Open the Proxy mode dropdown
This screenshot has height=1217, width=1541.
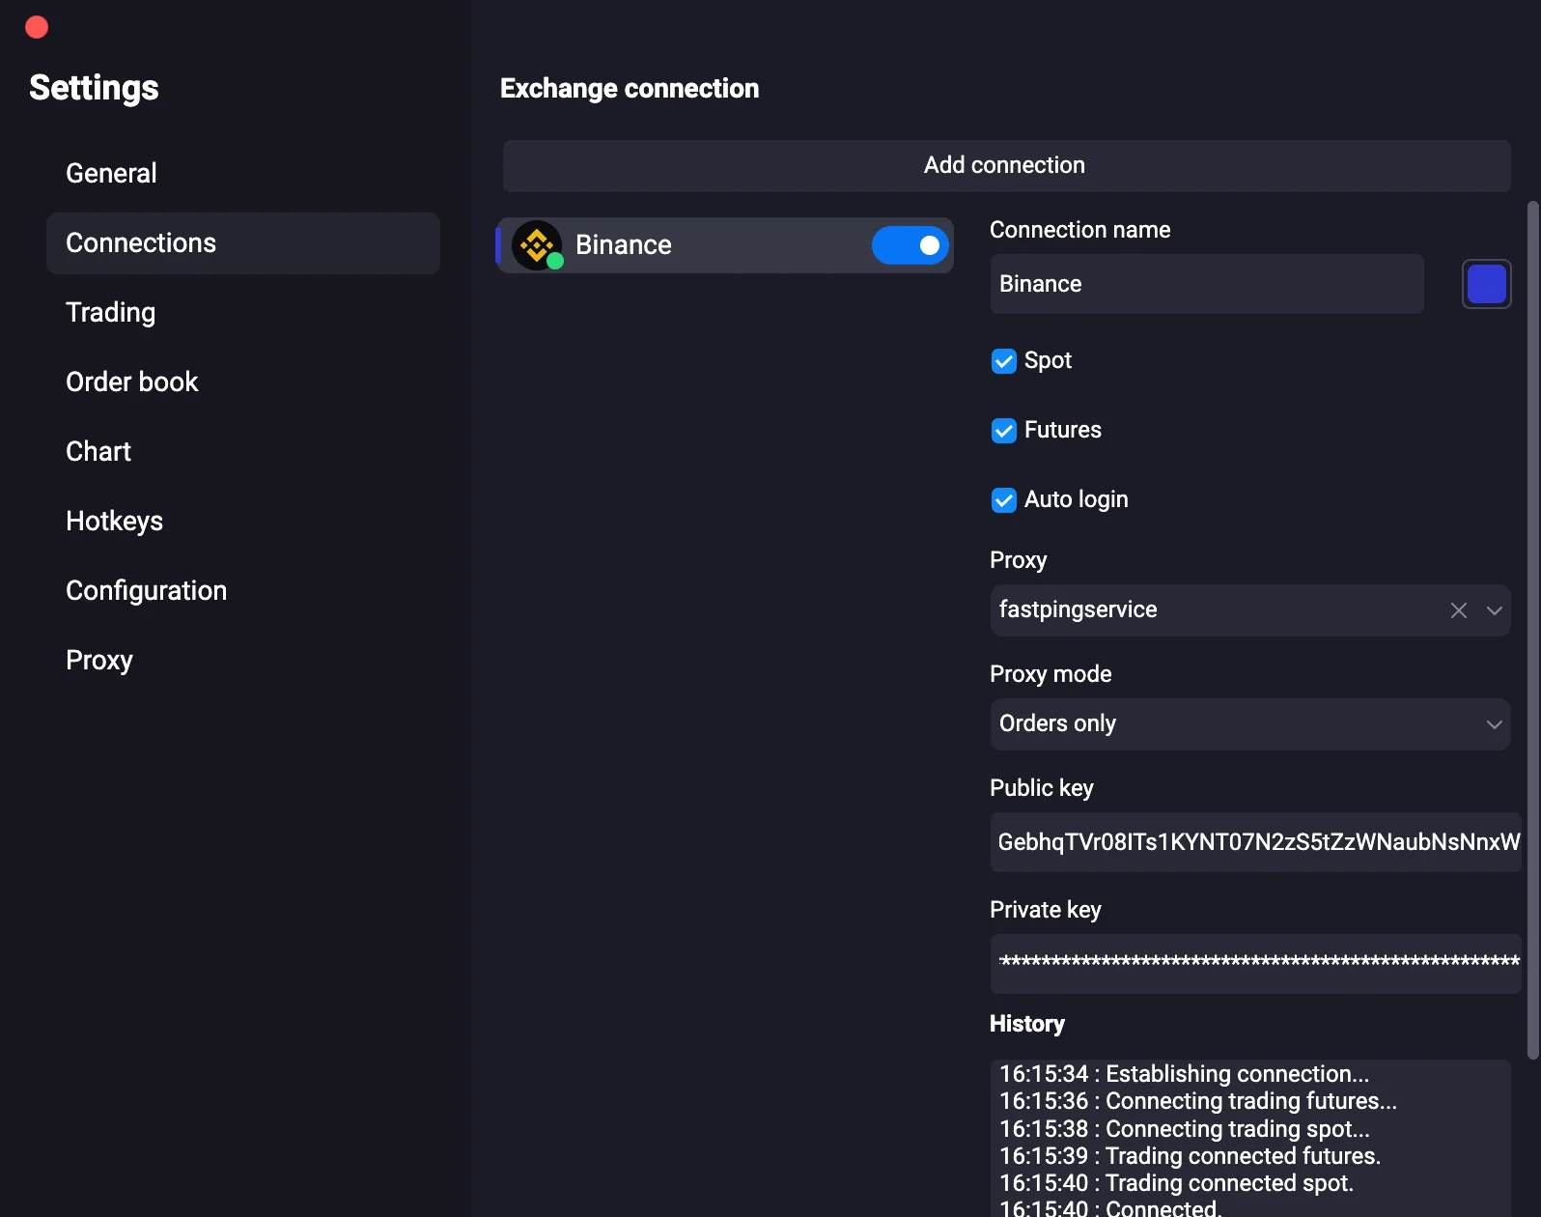click(x=1249, y=724)
